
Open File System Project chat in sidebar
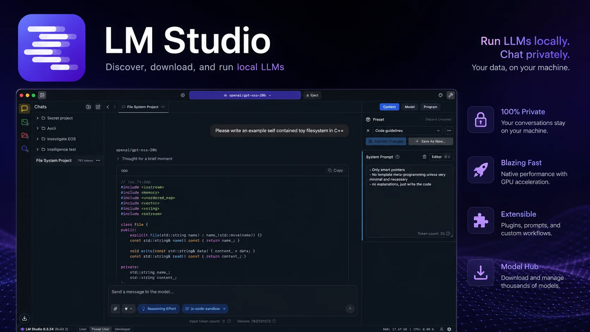[68, 161]
